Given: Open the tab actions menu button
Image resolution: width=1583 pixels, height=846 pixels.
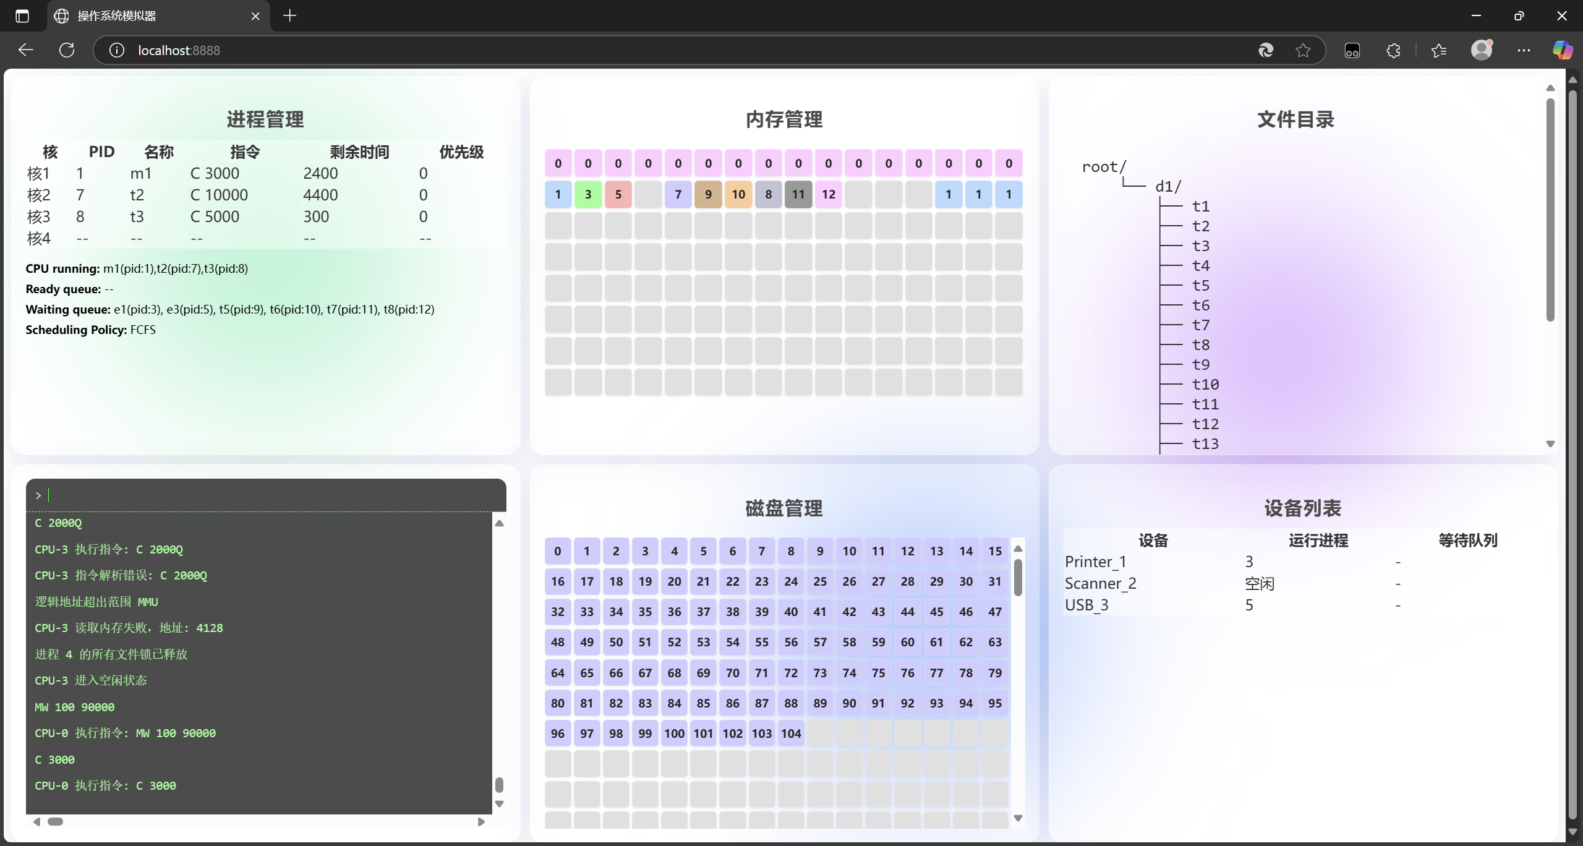Looking at the screenshot, I should 22,16.
